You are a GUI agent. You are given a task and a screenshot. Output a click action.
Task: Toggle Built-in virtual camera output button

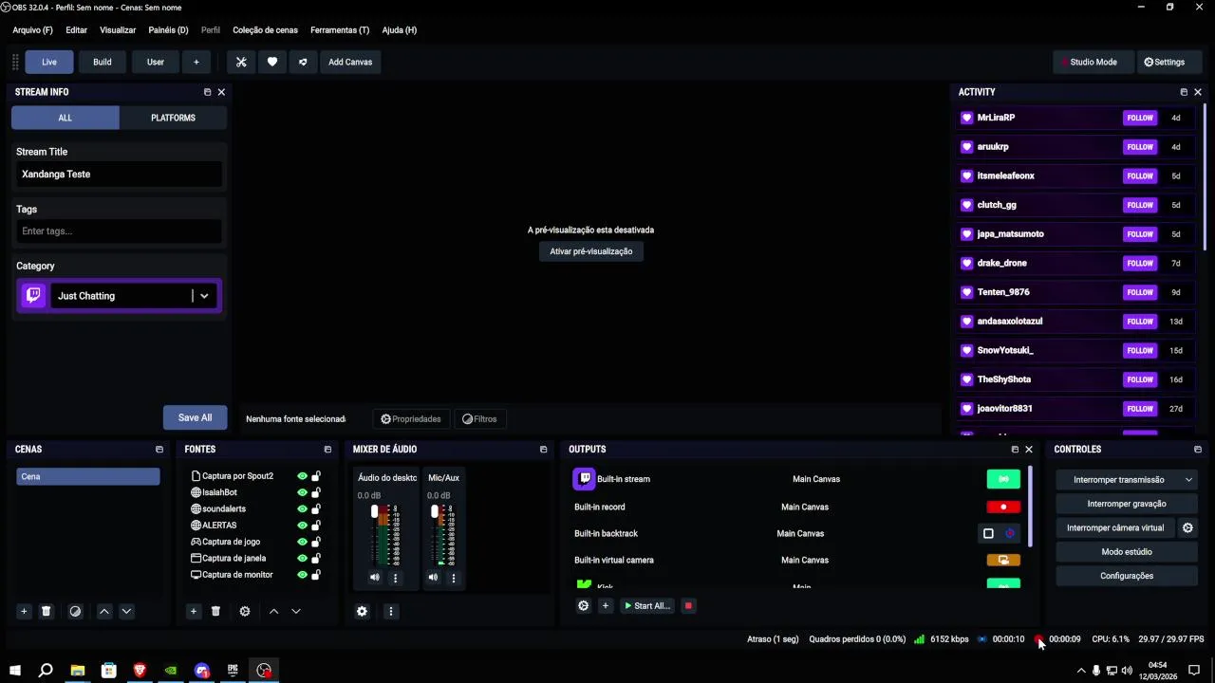pyautogui.click(x=1003, y=560)
